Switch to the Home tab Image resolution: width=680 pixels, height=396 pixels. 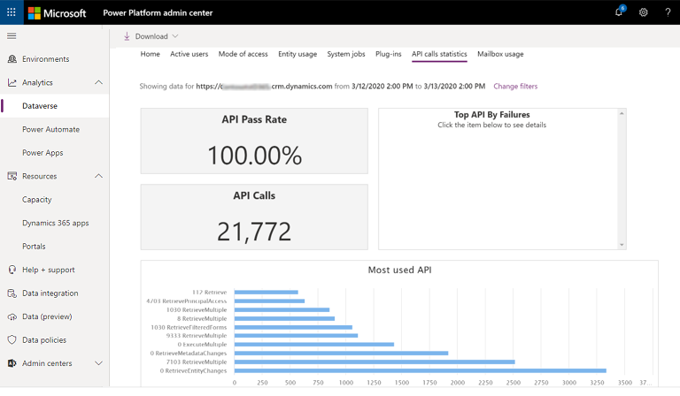click(150, 54)
